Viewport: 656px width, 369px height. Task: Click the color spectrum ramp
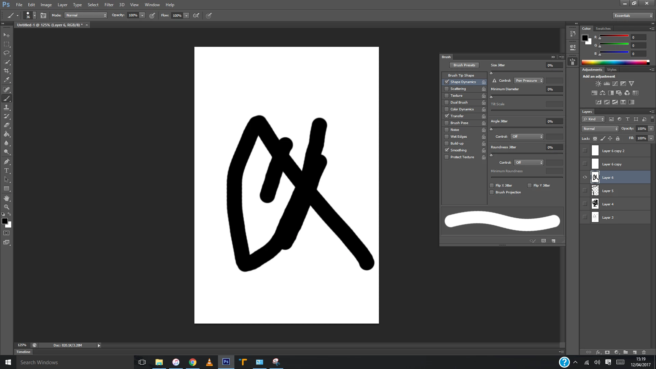tap(615, 63)
